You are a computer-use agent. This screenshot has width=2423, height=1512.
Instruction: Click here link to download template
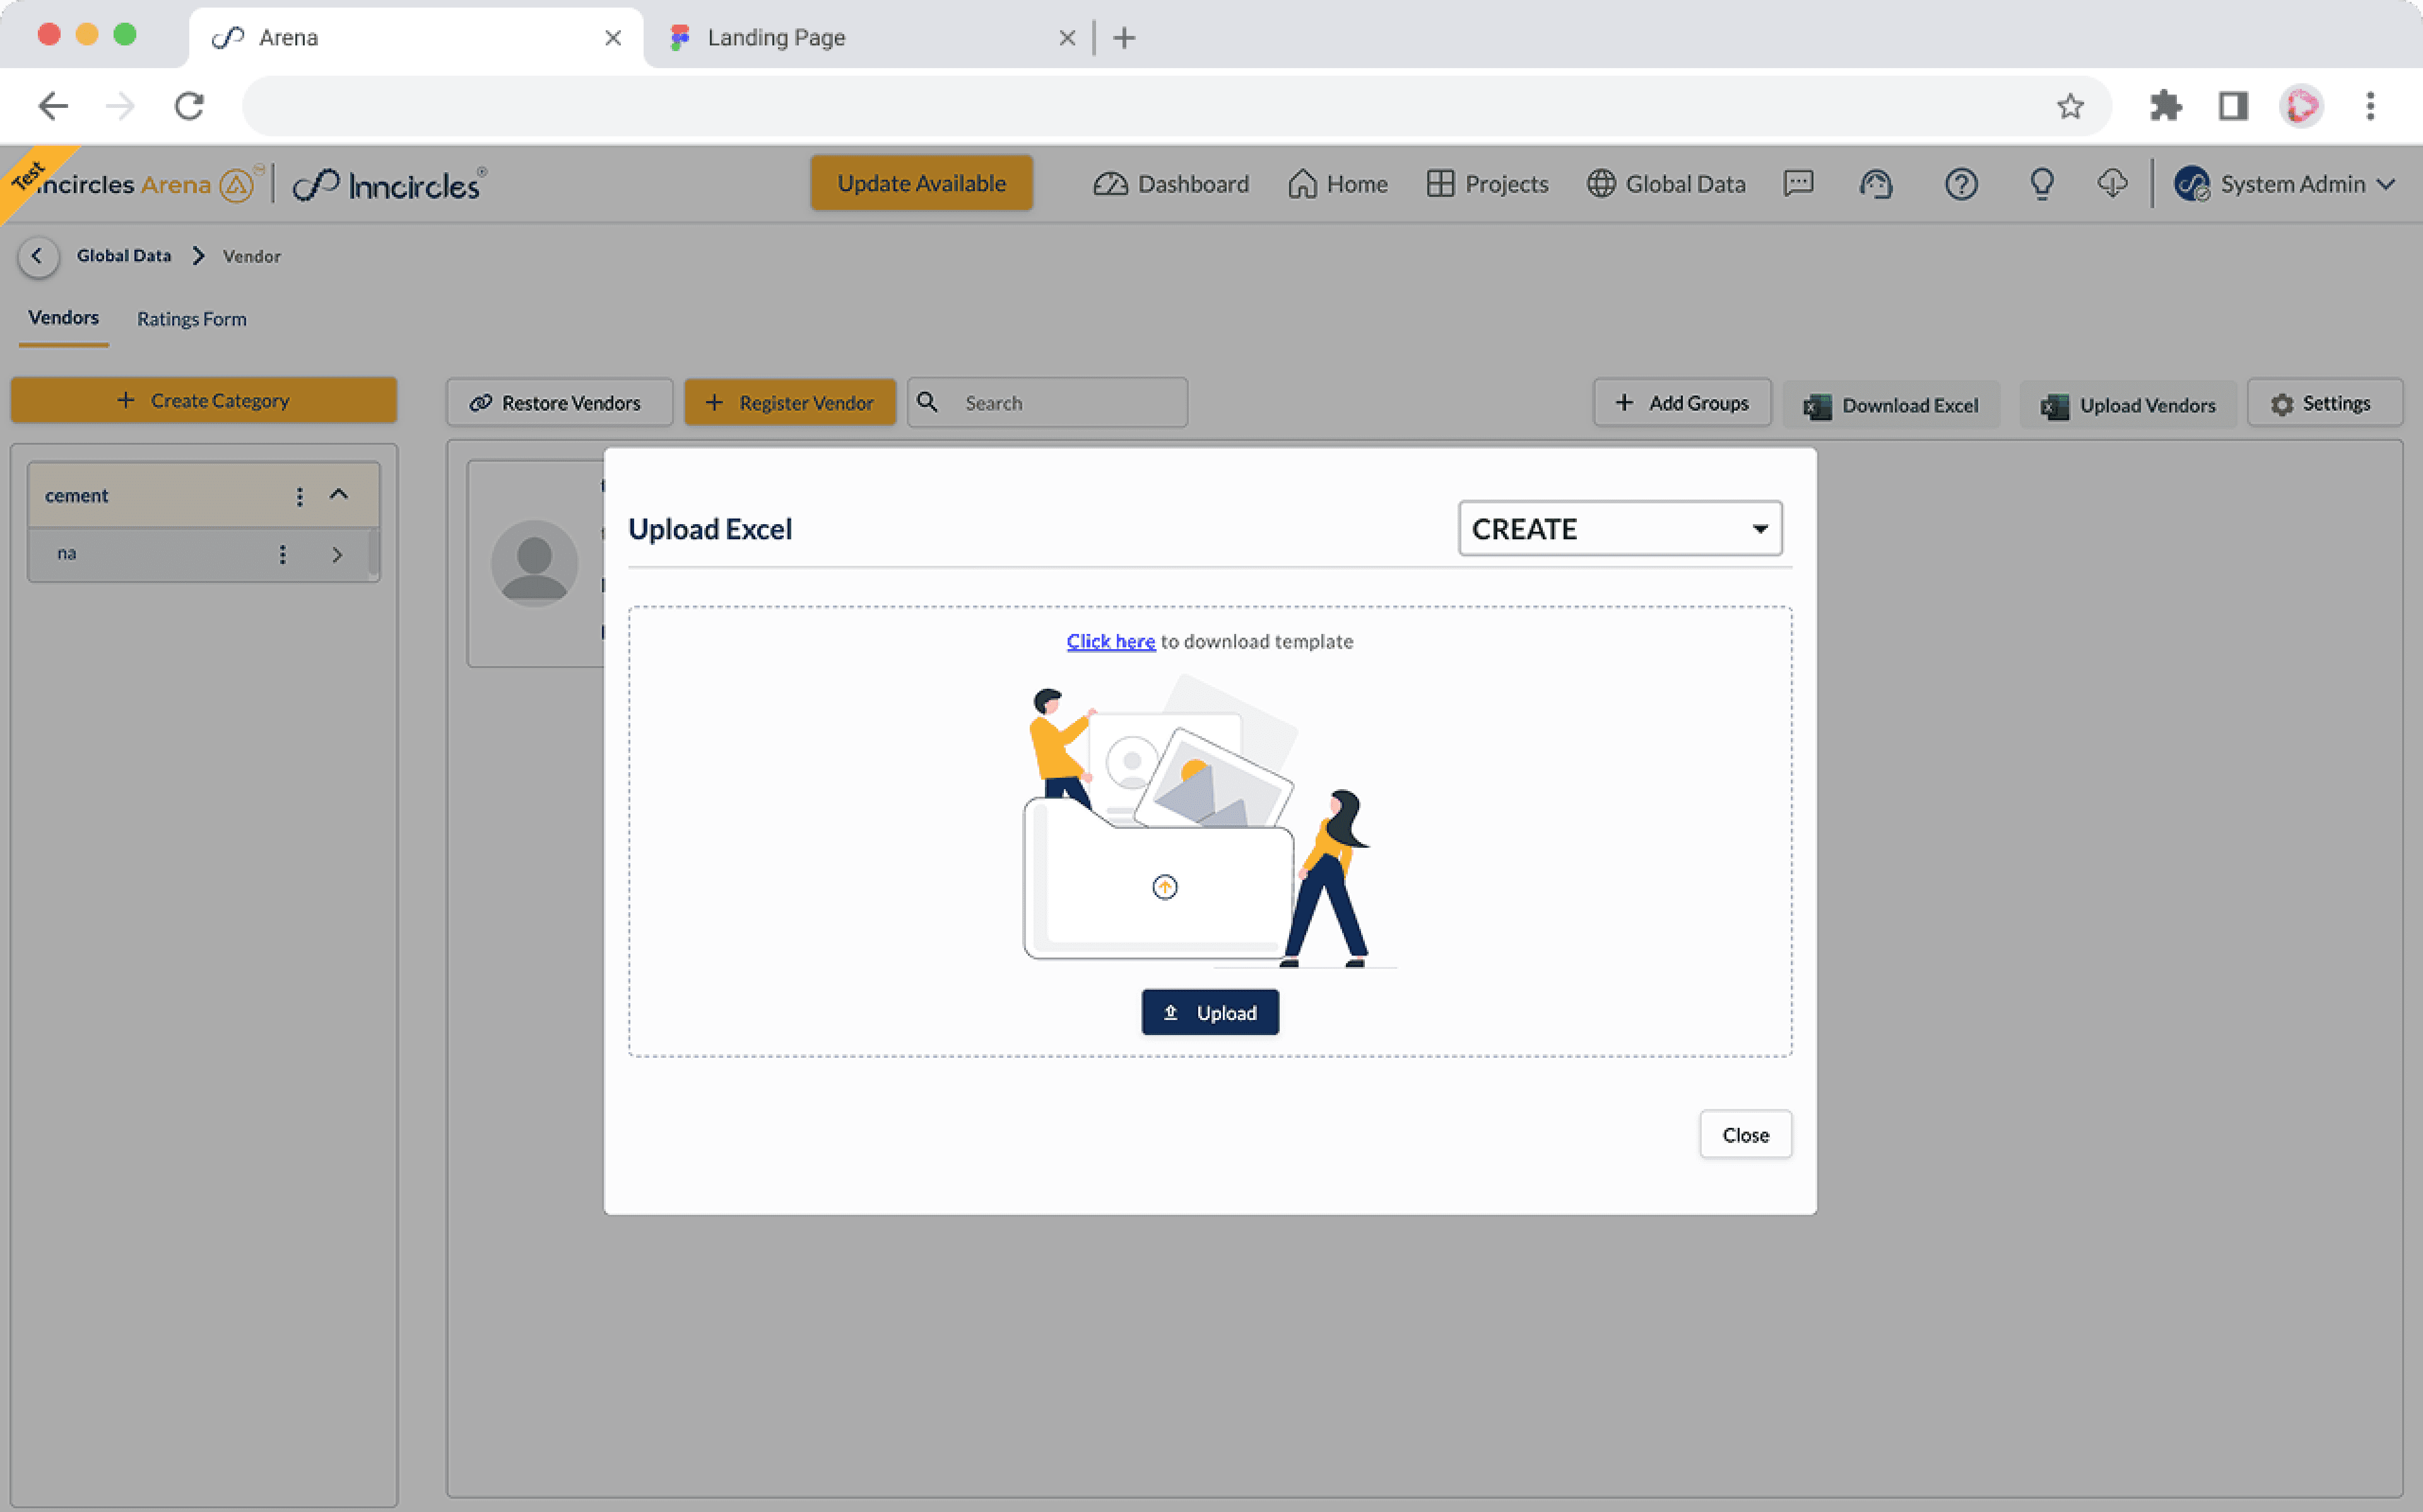click(x=1110, y=641)
